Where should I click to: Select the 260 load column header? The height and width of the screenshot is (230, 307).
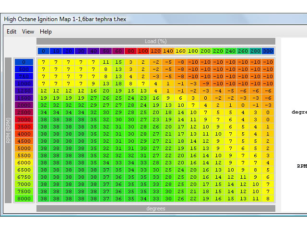click(x=243, y=51)
